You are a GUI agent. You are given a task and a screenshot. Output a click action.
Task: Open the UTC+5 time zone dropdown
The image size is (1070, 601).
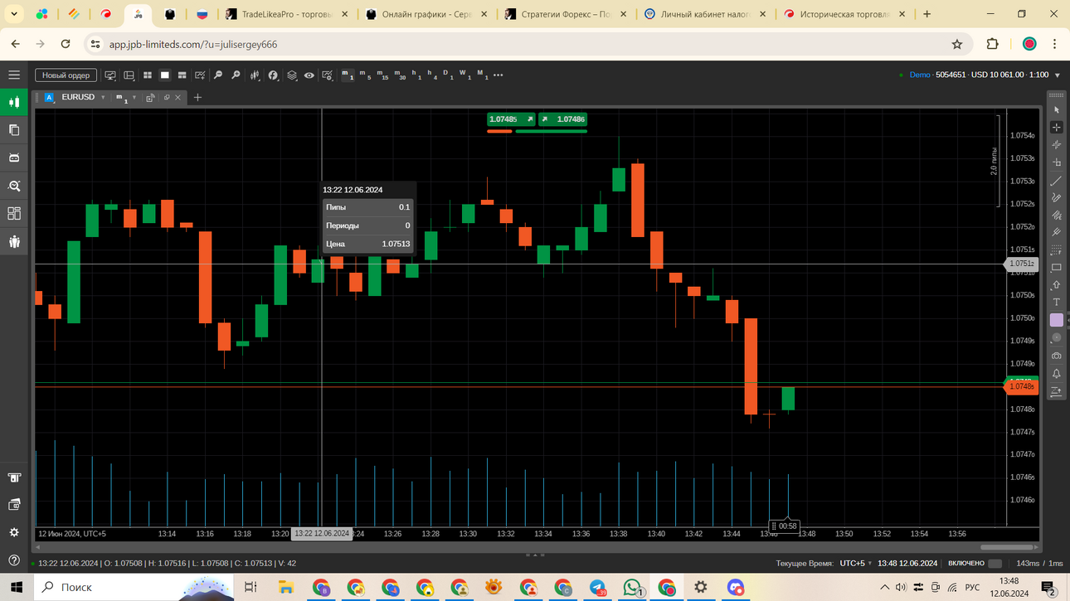point(855,564)
